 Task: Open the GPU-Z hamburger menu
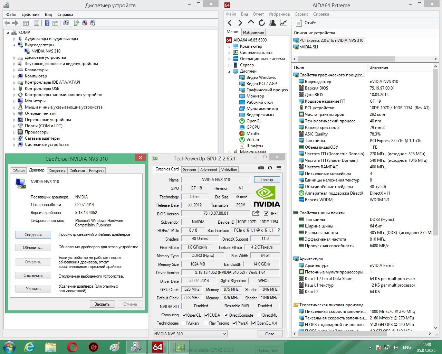coord(279,168)
